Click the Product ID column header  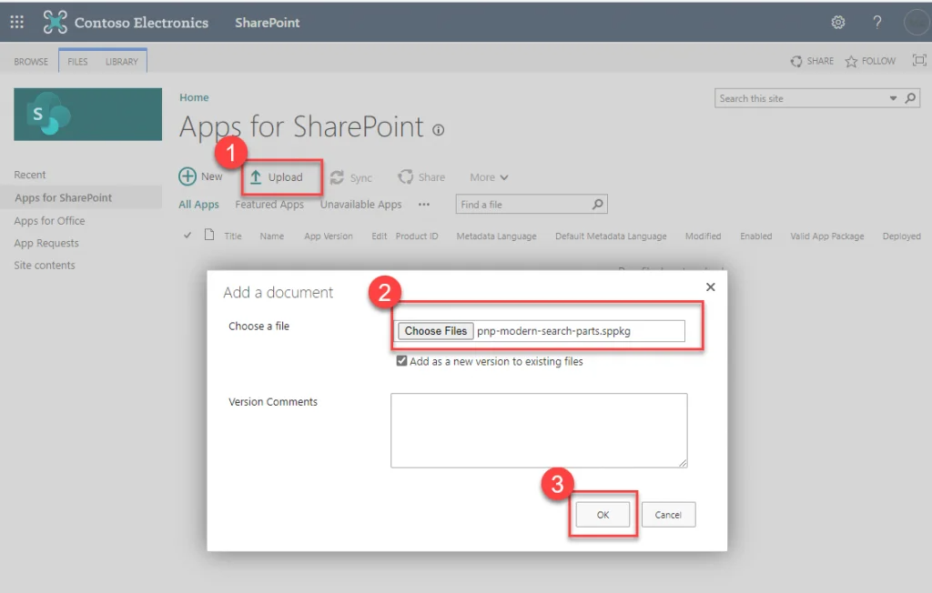click(417, 236)
